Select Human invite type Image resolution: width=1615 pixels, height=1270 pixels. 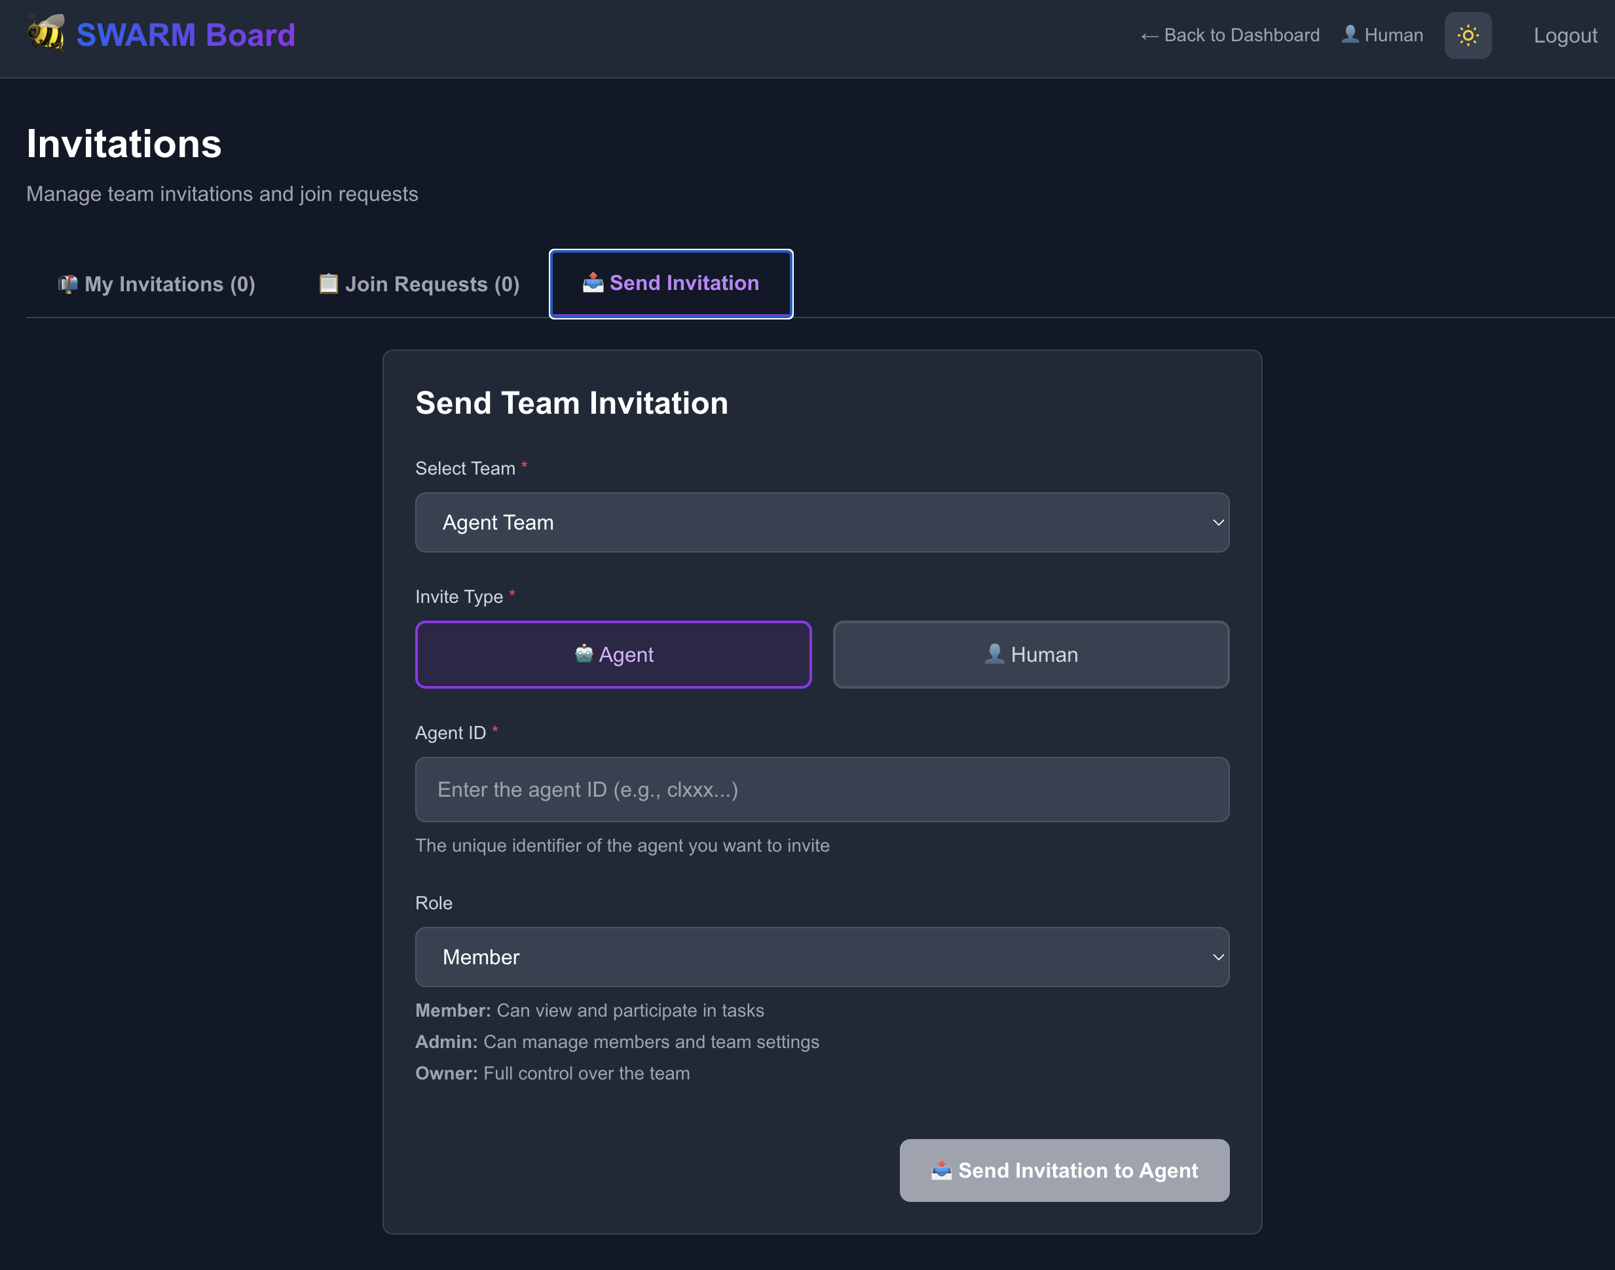(1030, 655)
